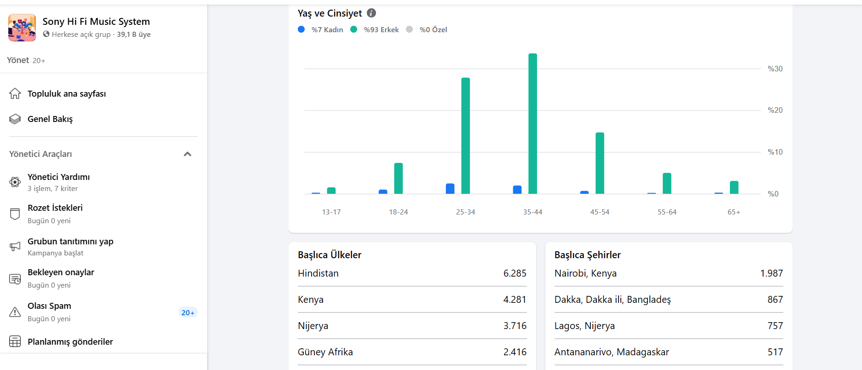The image size is (862, 370).
Task: Click the Güney Afrika country row
Action: coord(412,352)
